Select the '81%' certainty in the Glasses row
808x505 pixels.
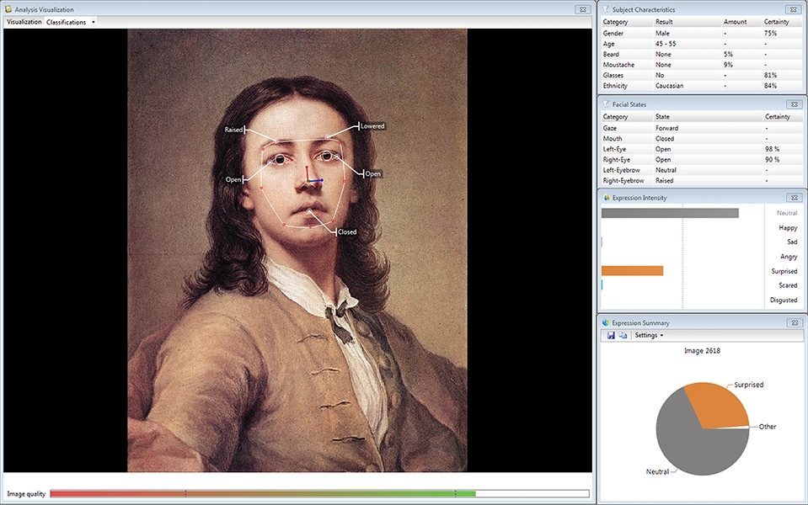770,75
